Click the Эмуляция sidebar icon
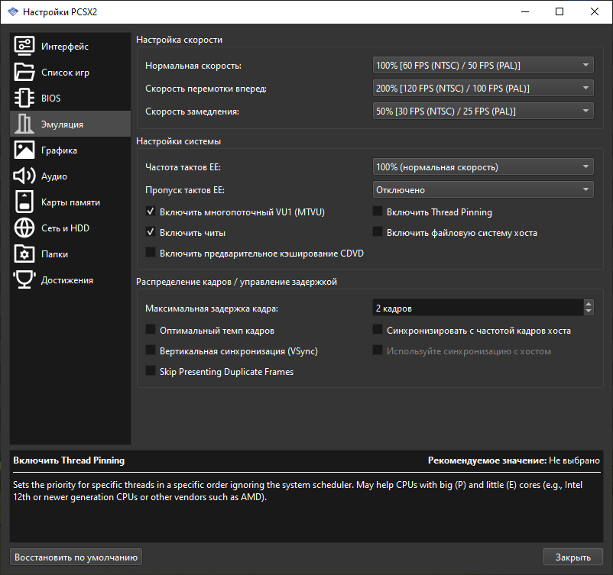The height and width of the screenshot is (575, 613). pos(24,124)
